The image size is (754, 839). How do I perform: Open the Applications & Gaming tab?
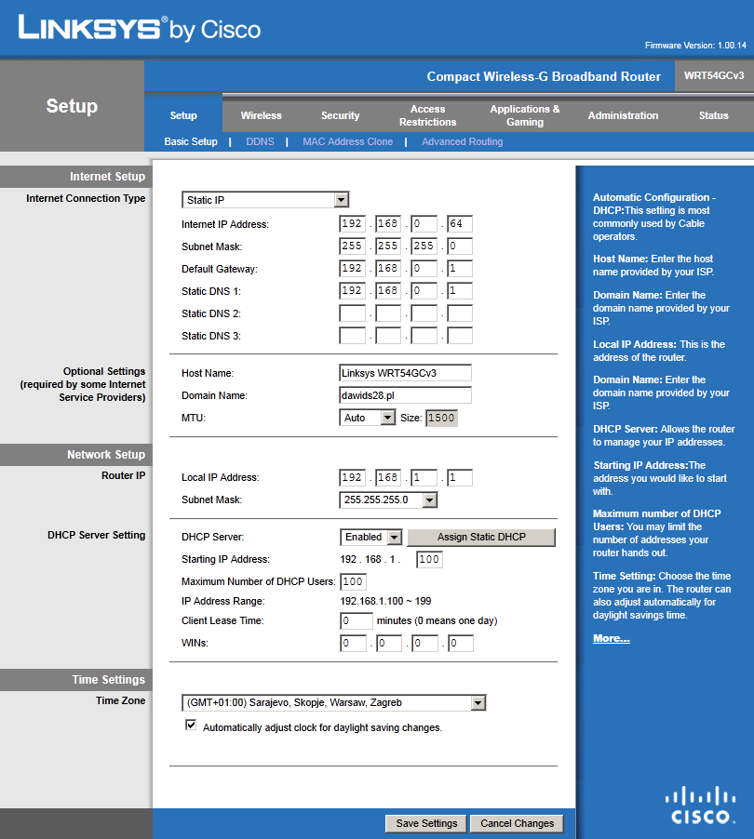pyautogui.click(x=525, y=115)
